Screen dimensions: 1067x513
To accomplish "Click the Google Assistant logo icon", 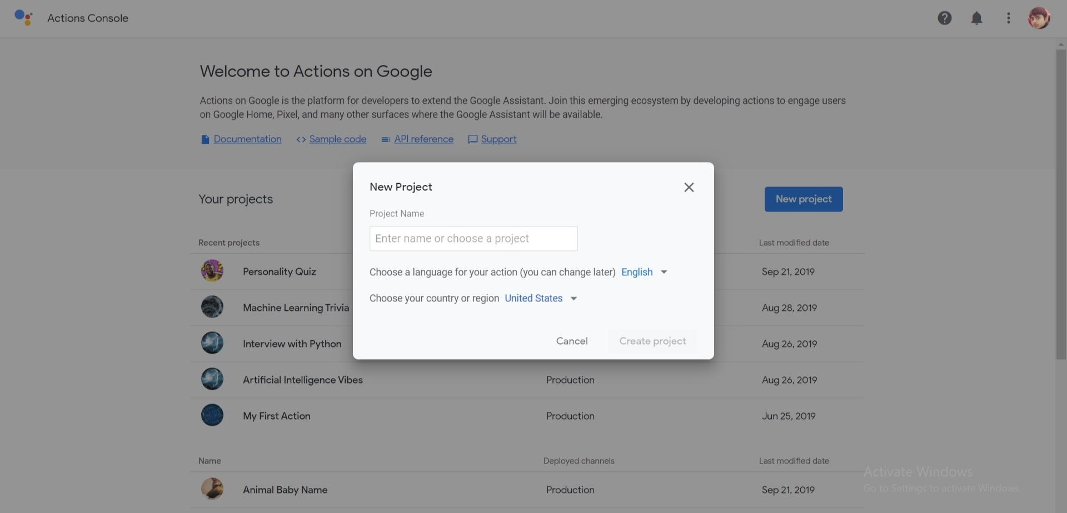I will coord(23,18).
